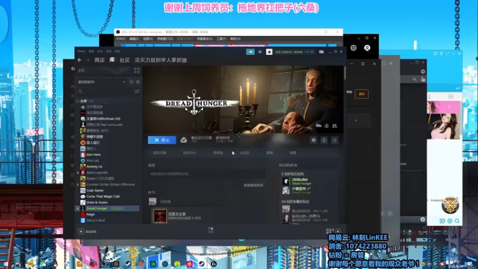The height and width of the screenshot is (269, 478).
Task: Open settings gear in black background window
Action: [354, 48]
